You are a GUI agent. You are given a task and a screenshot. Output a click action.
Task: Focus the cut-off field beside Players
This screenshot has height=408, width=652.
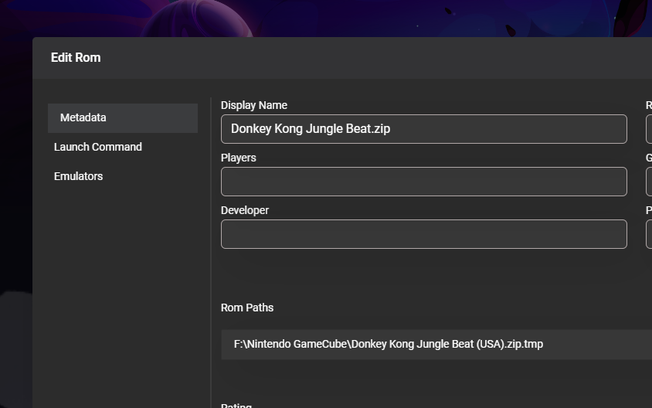tap(649, 182)
